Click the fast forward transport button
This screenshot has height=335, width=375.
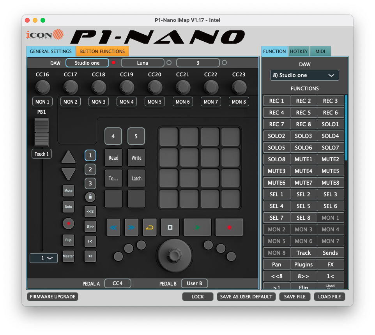(131, 227)
